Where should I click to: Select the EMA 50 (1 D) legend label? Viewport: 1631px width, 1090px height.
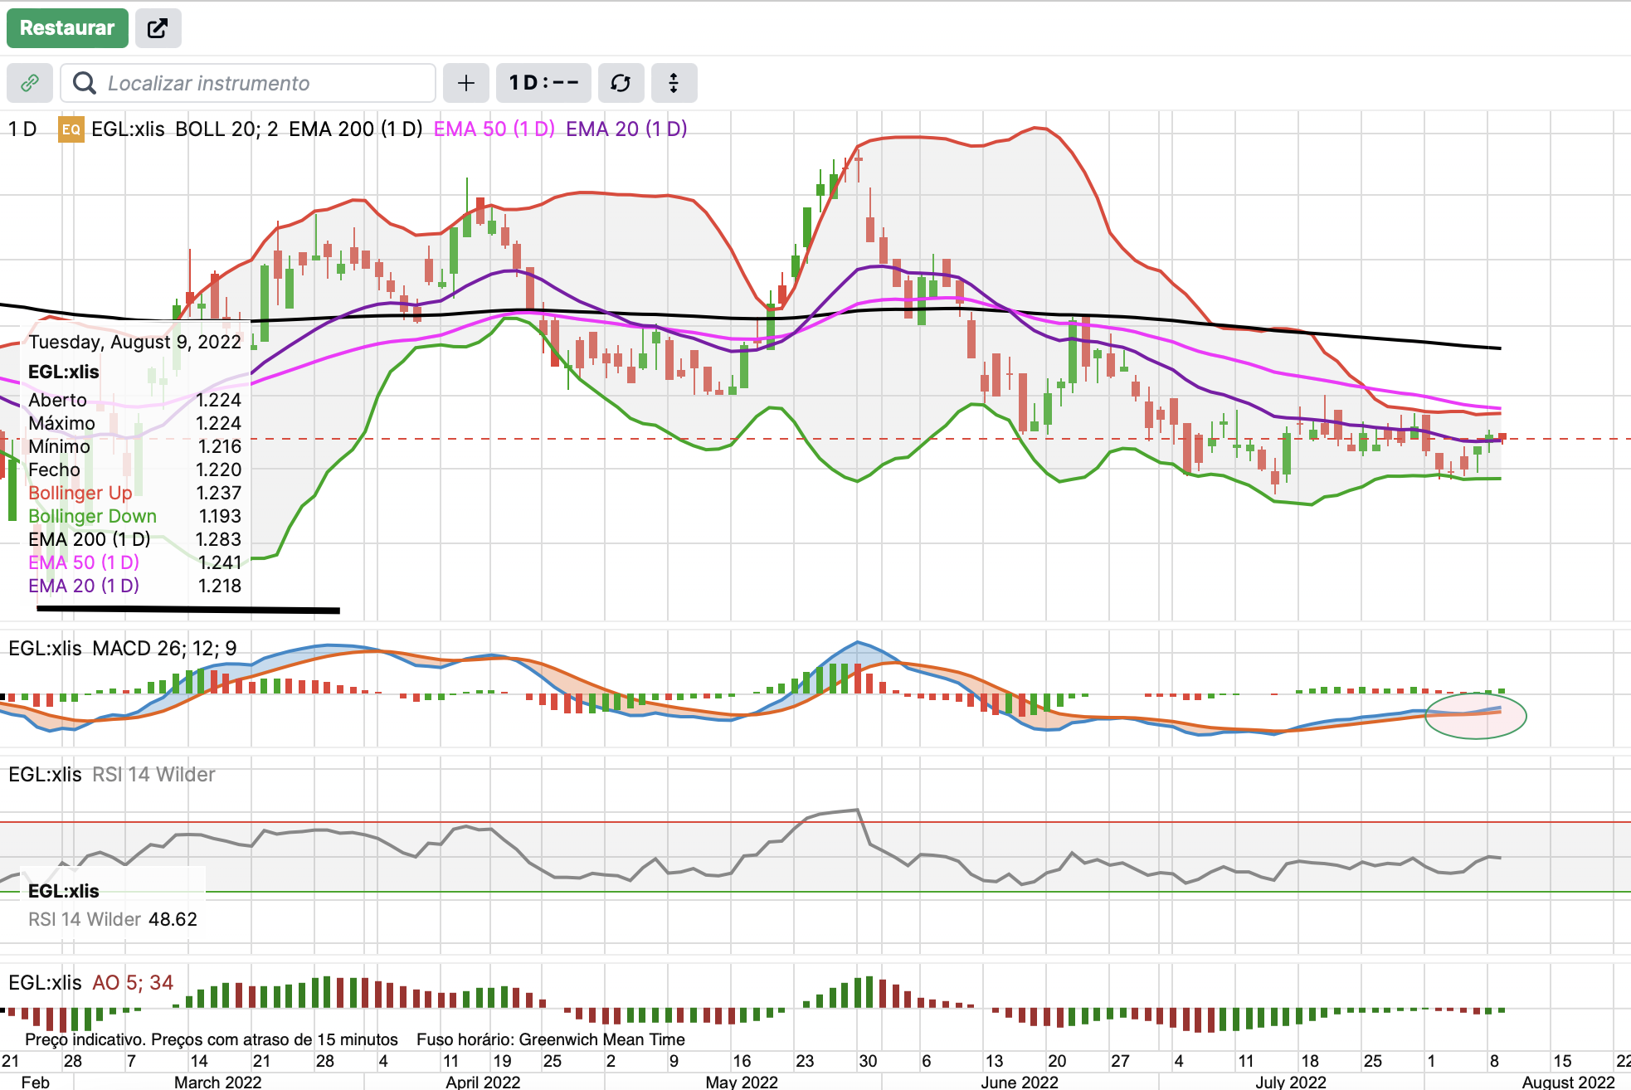point(494,129)
